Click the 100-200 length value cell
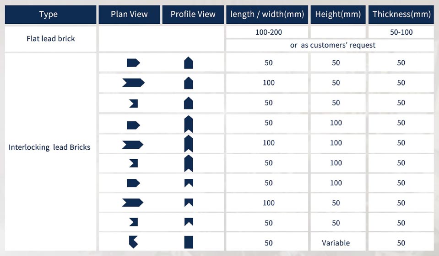The width and height of the screenshot is (439, 256). pyautogui.click(x=268, y=32)
